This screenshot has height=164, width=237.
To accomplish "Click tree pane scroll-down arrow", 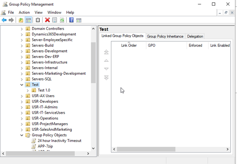I will (x=93, y=149).
